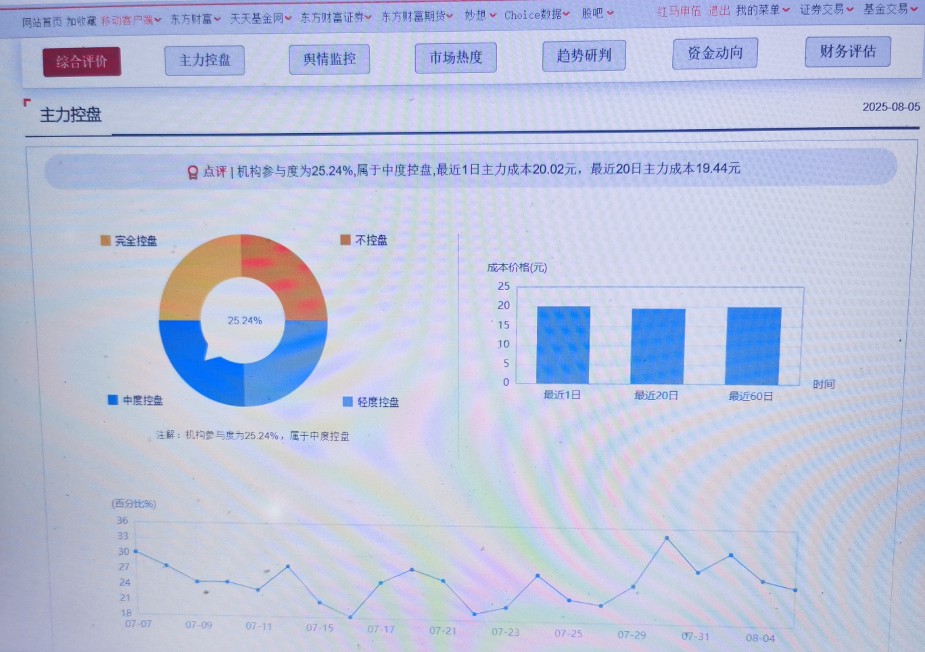Screen dimensions: 925x652
Task: Expand the Choice数据 dropdown
Action: pyautogui.click(x=537, y=14)
